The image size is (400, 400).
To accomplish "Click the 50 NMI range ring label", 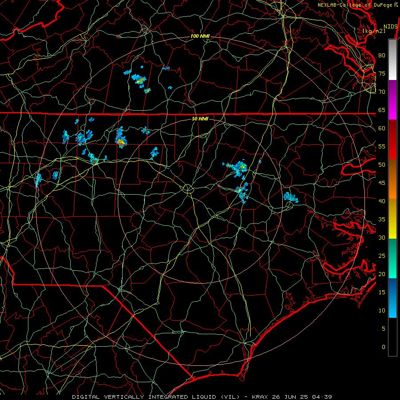I will click(200, 119).
